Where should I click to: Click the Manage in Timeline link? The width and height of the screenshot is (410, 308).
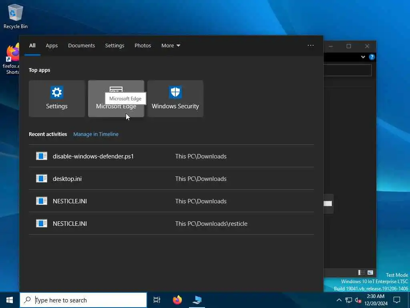coord(96,134)
